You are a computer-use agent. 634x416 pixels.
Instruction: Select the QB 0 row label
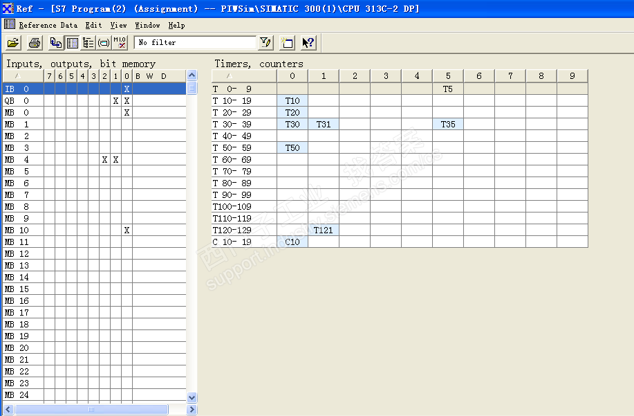[x=17, y=101]
